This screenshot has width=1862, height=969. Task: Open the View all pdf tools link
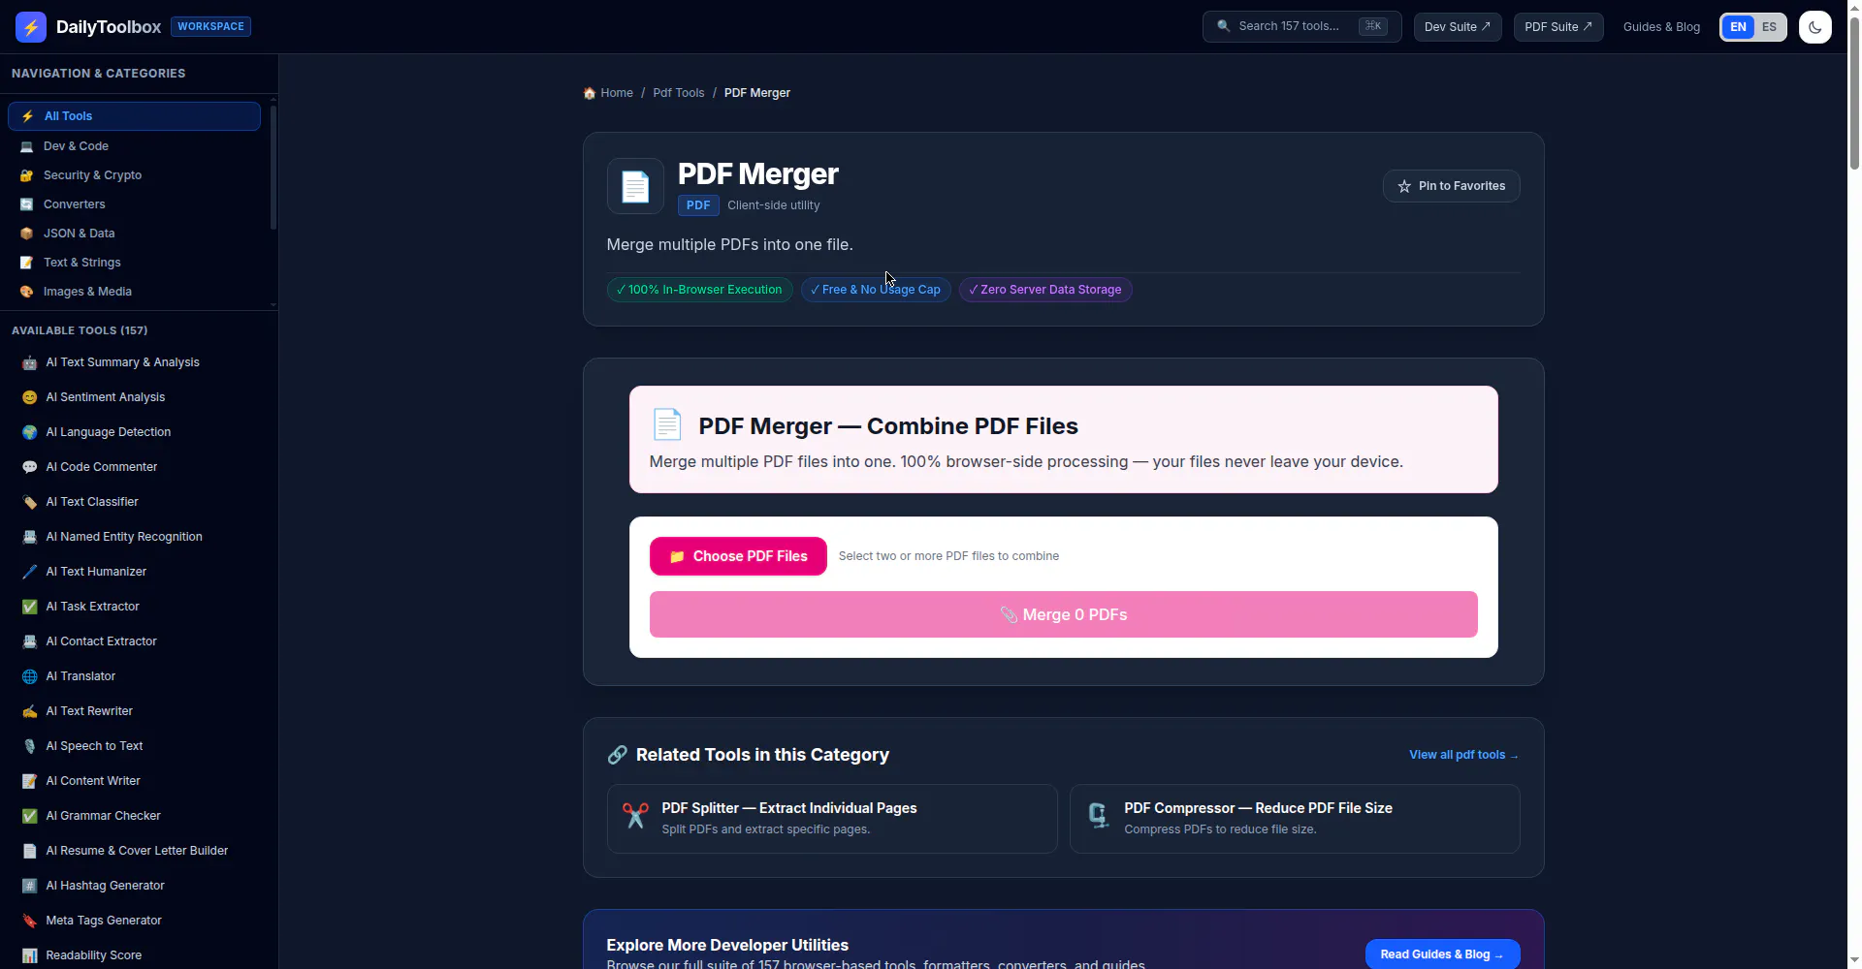pos(1464,755)
